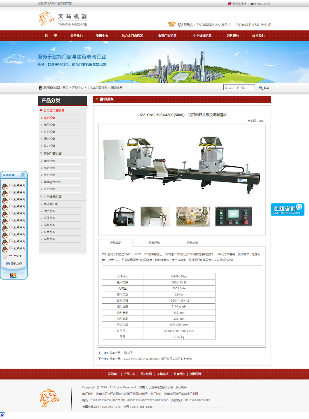This screenshot has width=309, height=419.
Task: Click the blue icon below tianmajiqi entry
Action: [8, 263]
